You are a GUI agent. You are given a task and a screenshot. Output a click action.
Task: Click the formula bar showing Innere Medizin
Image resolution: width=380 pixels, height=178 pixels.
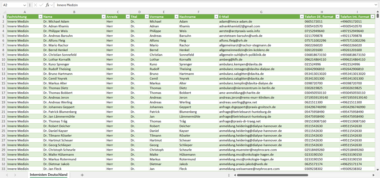(210, 5)
